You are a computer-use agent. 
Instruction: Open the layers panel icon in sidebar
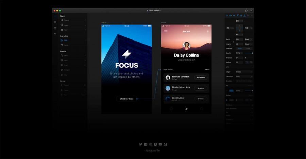tap(55, 22)
